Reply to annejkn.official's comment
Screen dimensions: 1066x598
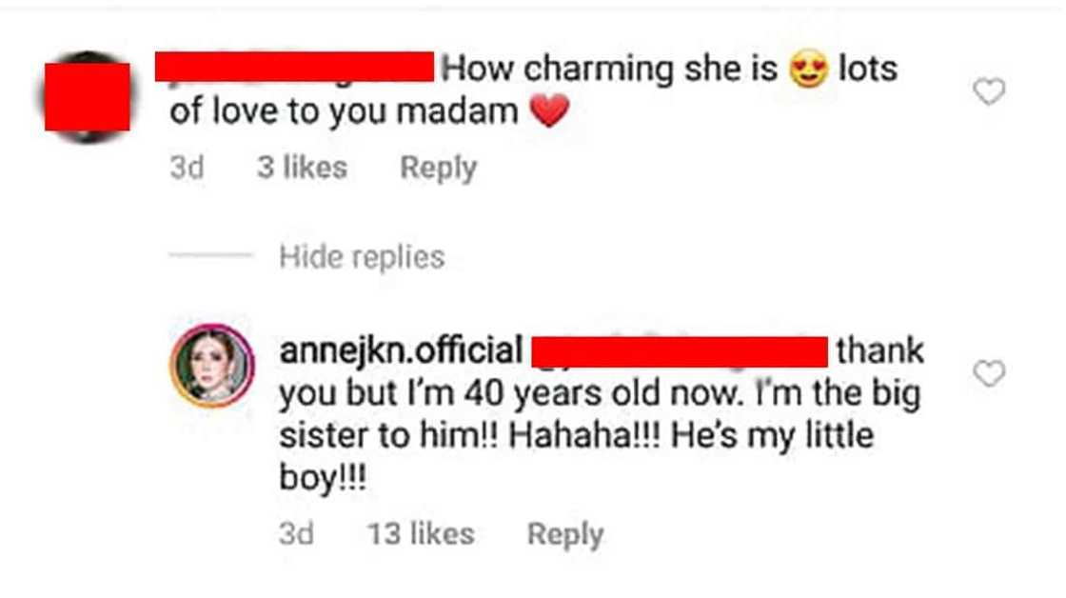pos(564,534)
